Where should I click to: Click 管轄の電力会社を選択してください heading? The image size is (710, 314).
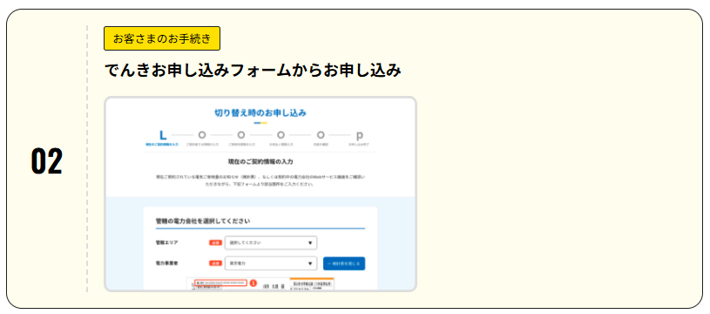click(x=203, y=221)
